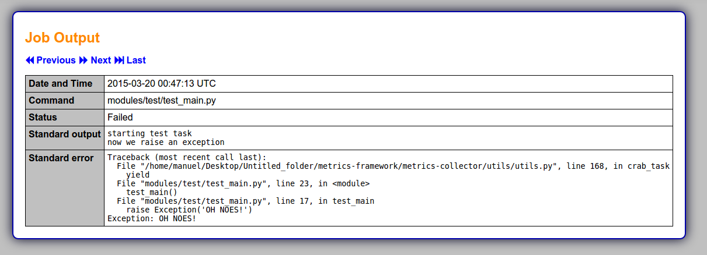Click the Failed status value

120,118
